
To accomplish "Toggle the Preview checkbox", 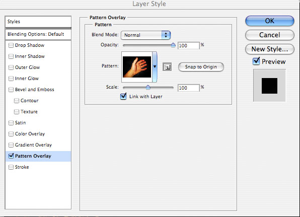I will click(x=256, y=61).
